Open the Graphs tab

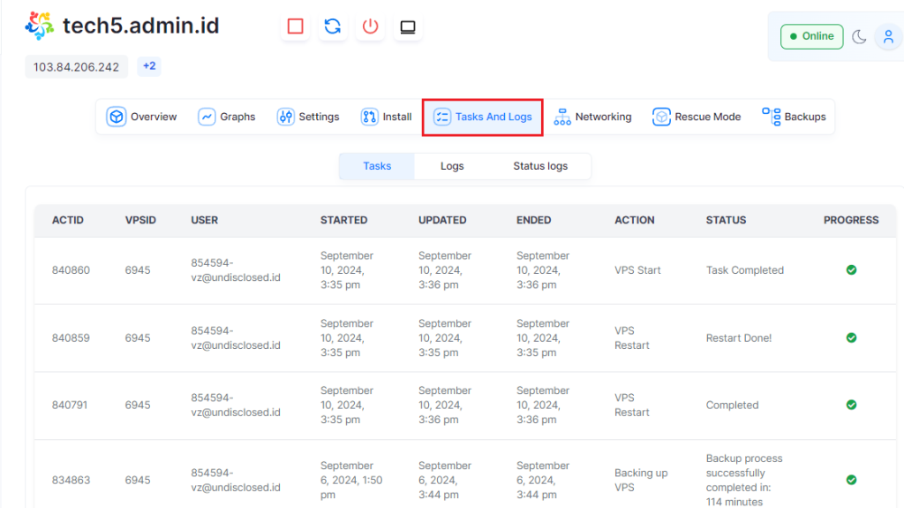(227, 117)
